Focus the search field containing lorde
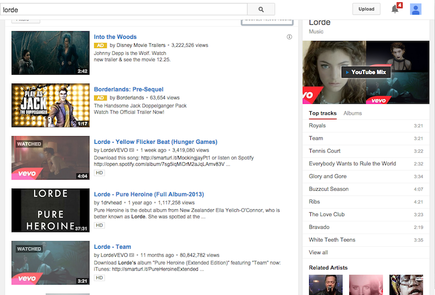This screenshot has height=295, width=435. coord(124,9)
